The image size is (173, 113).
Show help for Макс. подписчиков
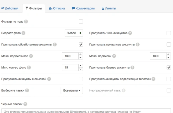click(x=31, y=56)
